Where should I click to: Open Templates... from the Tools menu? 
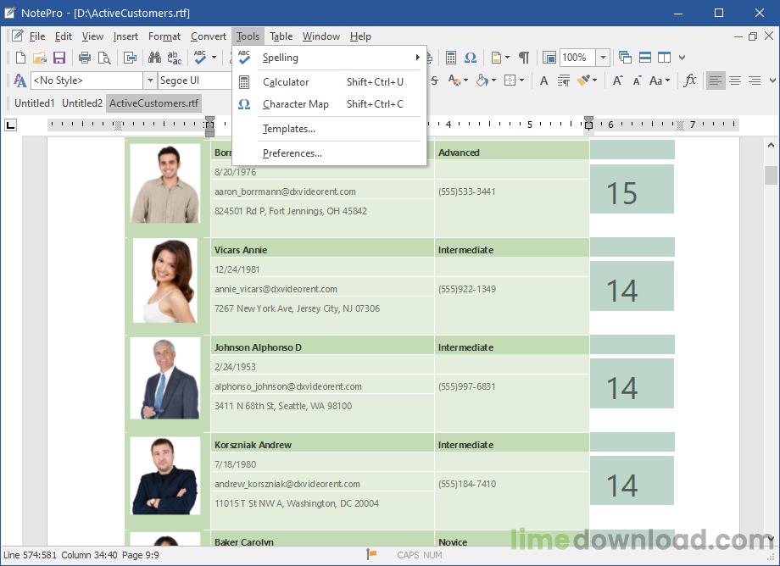point(329,129)
